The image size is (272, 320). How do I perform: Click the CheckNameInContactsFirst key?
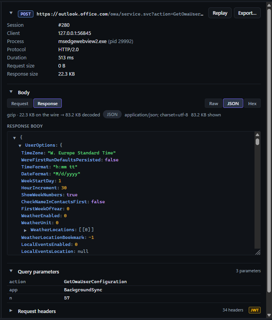pyautogui.click(x=54, y=202)
